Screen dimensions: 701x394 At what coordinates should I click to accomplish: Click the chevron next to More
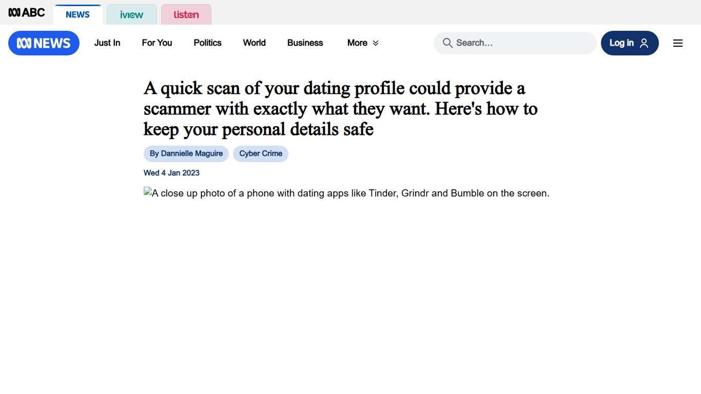[x=375, y=43]
